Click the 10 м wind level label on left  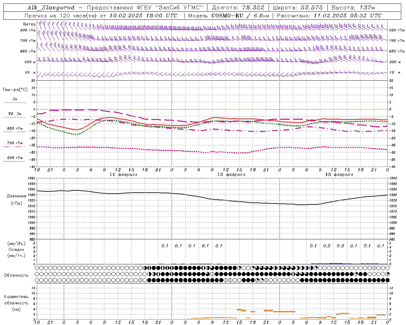tap(30, 73)
